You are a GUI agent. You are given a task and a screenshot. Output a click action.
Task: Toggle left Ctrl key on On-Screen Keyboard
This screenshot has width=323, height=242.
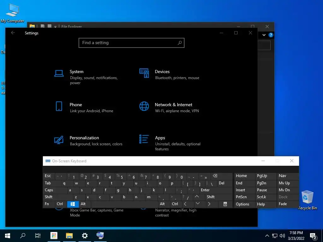pyautogui.click(x=61, y=204)
